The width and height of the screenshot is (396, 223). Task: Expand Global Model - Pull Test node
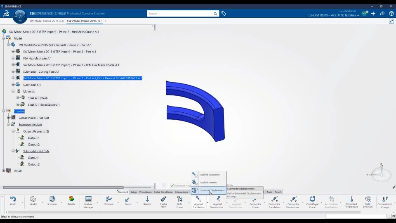(x=8, y=118)
